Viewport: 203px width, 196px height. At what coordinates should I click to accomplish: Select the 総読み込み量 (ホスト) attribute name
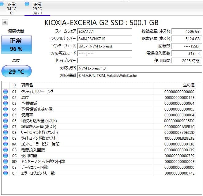click(39, 121)
